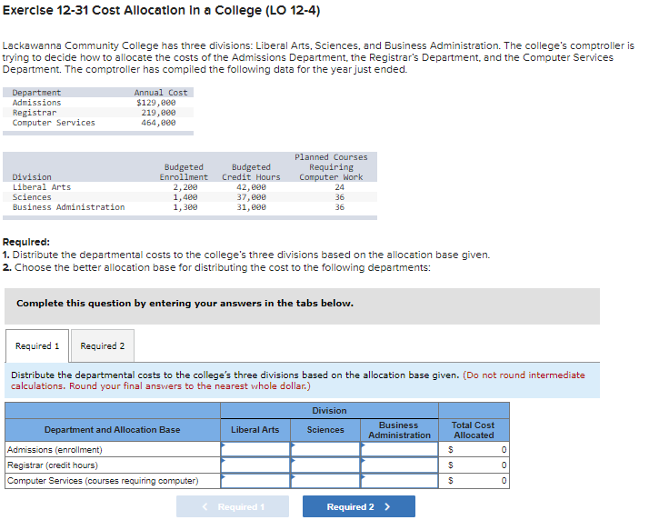
Task: Switch to the Required 1 tab
Action: tap(37, 345)
